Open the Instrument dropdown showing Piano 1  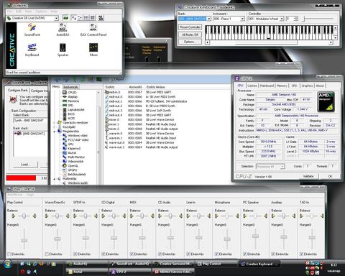point(242,19)
